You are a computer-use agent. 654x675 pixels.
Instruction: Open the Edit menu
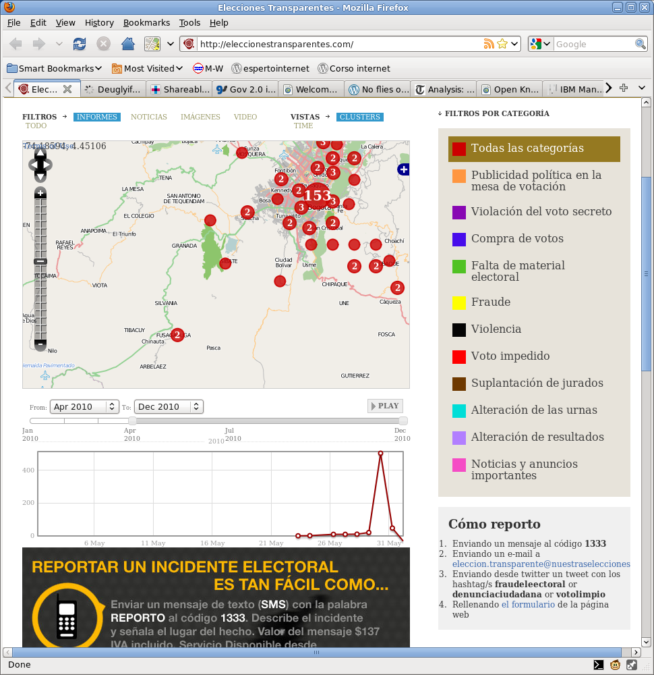coord(38,23)
